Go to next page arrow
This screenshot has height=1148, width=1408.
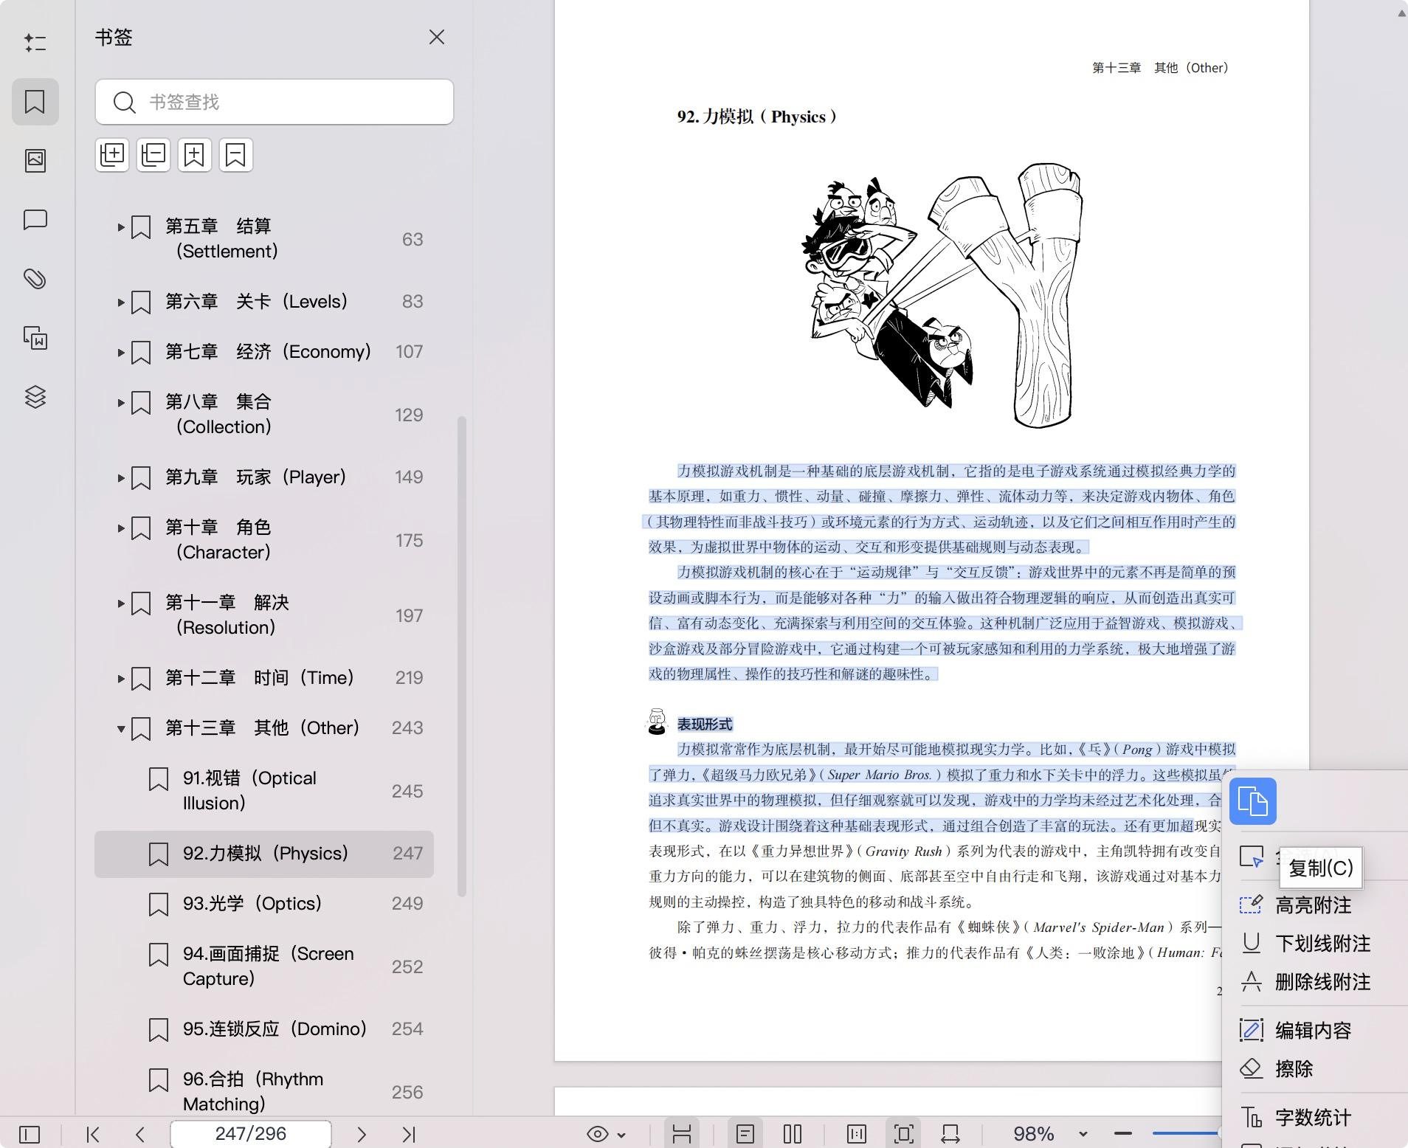click(x=362, y=1134)
